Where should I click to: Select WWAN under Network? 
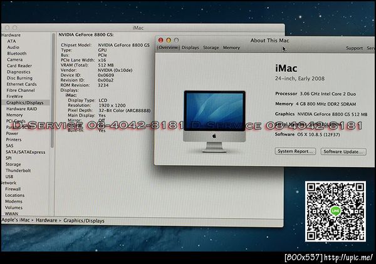click(x=11, y=214)
